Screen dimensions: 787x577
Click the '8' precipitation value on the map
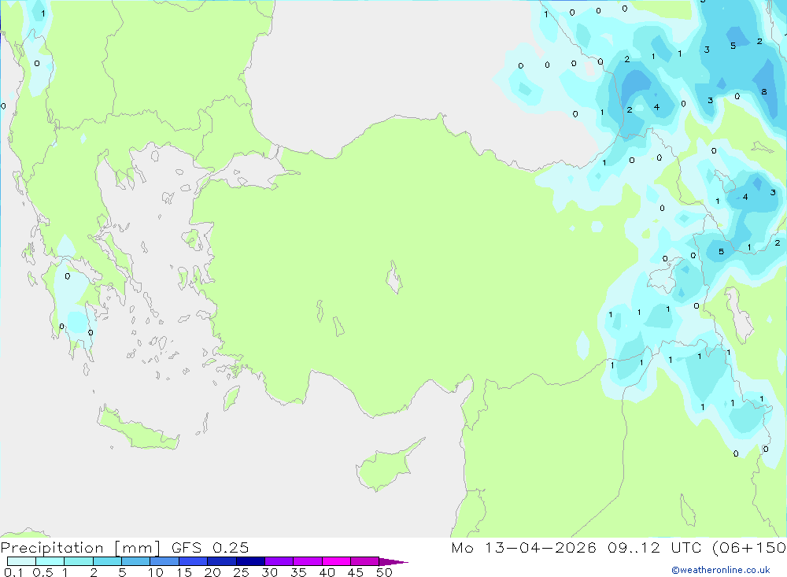pos(764,92)
